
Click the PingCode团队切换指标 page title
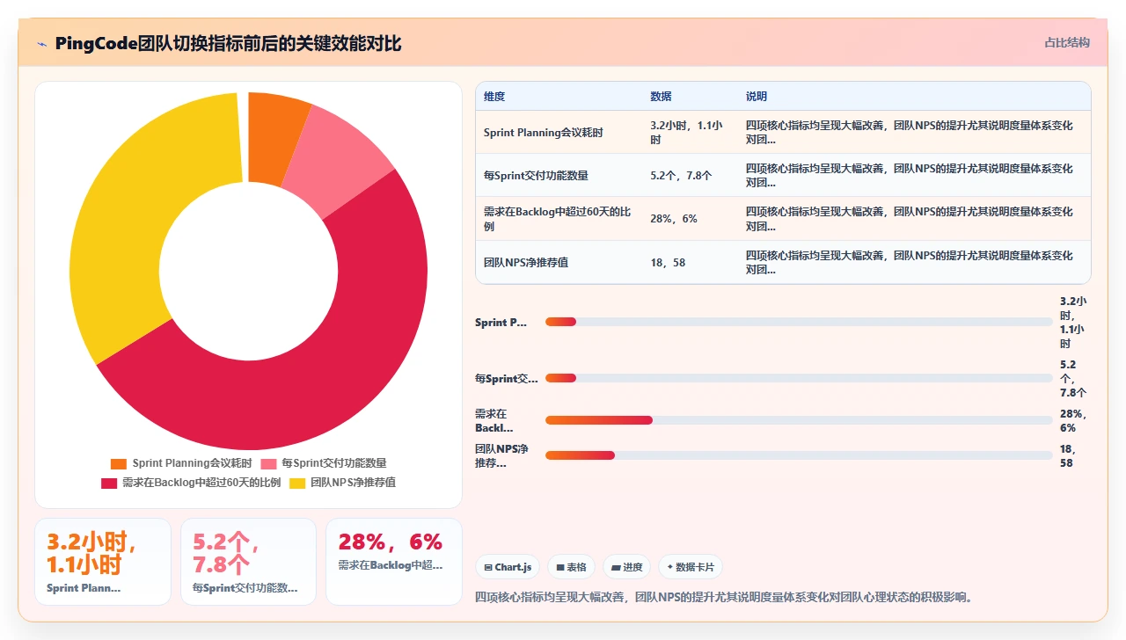pyautogui.click(x=228, y=44)
